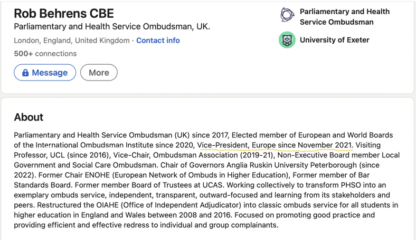This screenshot has height=240, width=416.
Task: Click the Parliamentary and Health Service Ombudsman logo
Action: pos(287,15)
